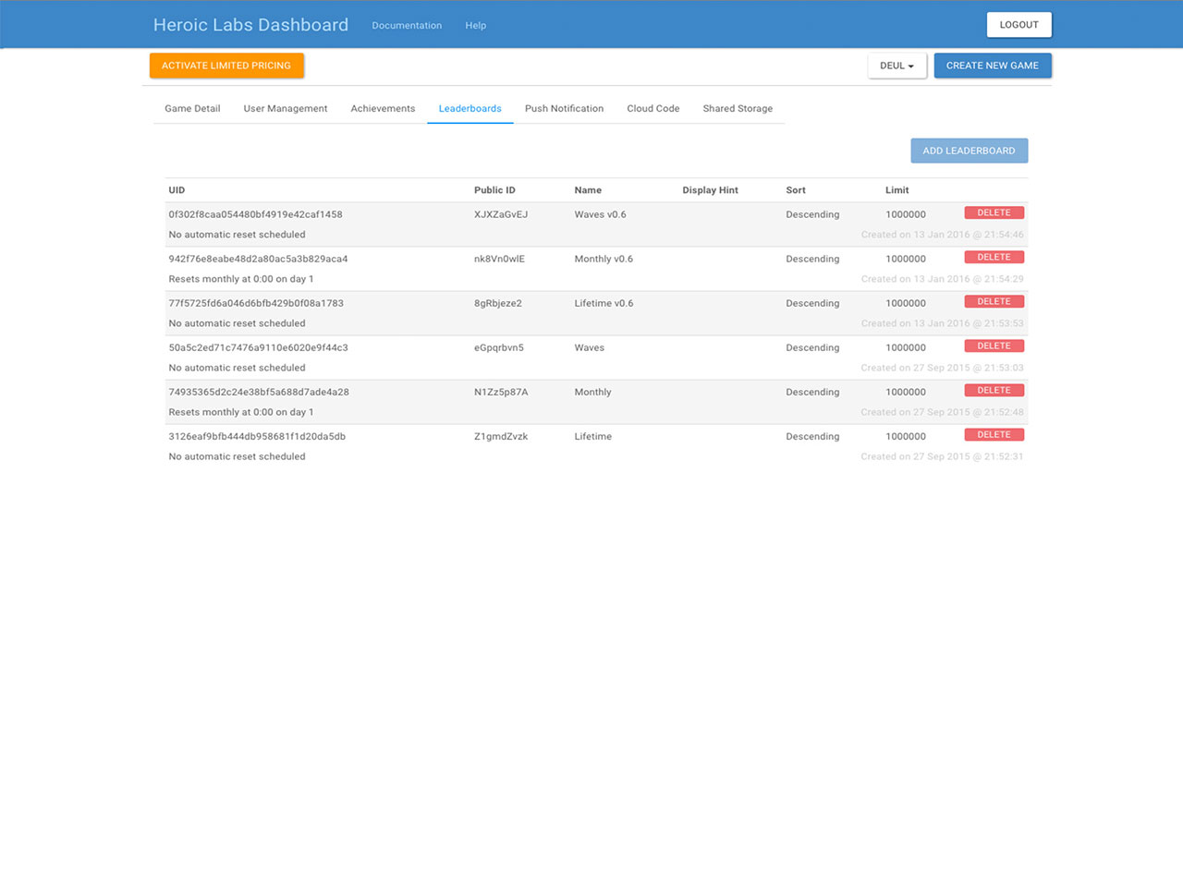
Task: Click the Waves leaderboard UID 50a5c2ed71c7476a
Action: (x=258, y=348)
